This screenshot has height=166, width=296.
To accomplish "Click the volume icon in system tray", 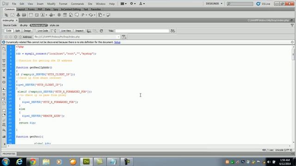I will pos(269,162).
